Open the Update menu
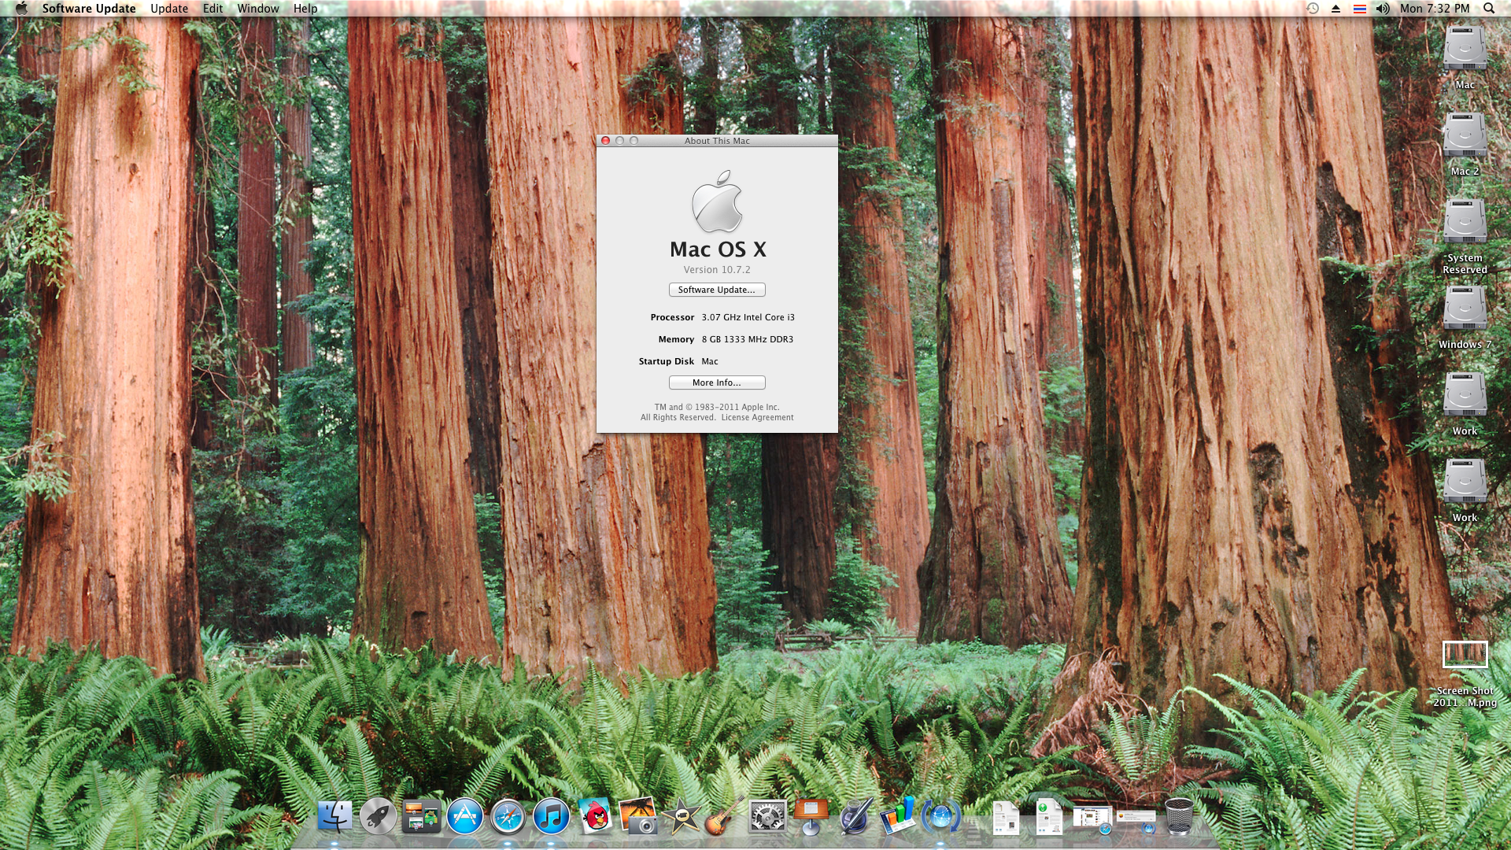The image size is (1511, 850). [169, 9]
